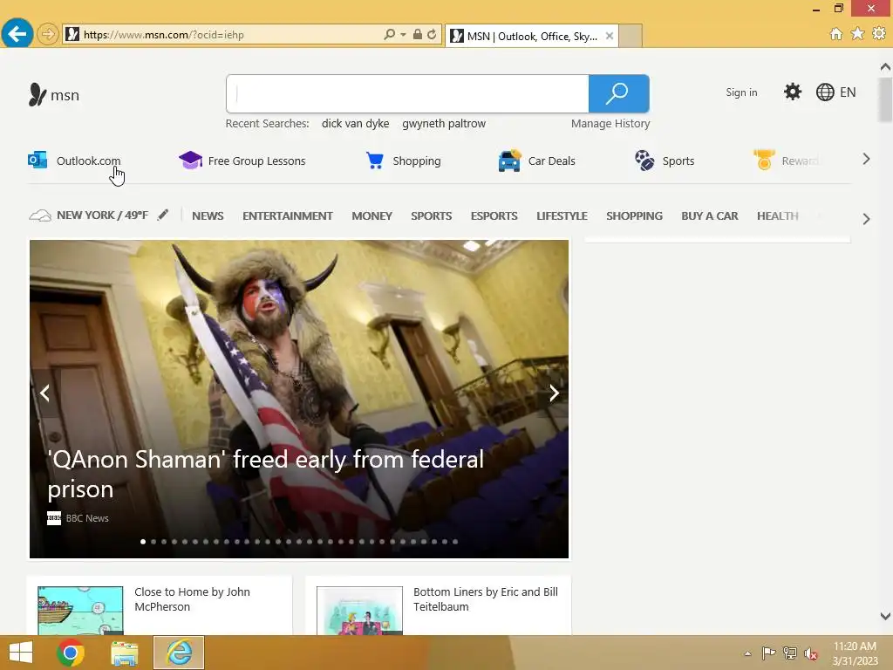Expand more shortcuts with right chevron
This screenshot has width=893, height=670.
(x=866, y=160)
